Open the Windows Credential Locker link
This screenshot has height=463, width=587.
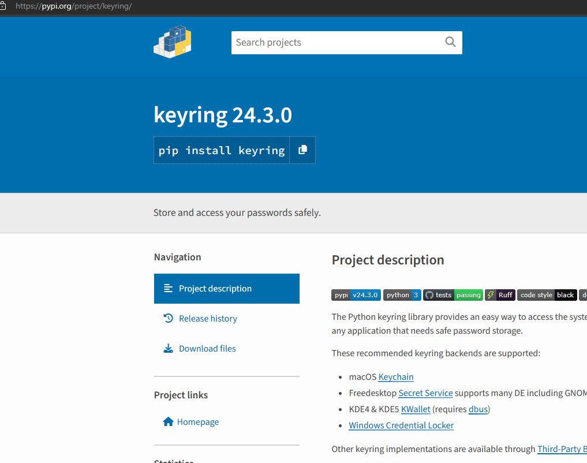[x=401, y=425]
